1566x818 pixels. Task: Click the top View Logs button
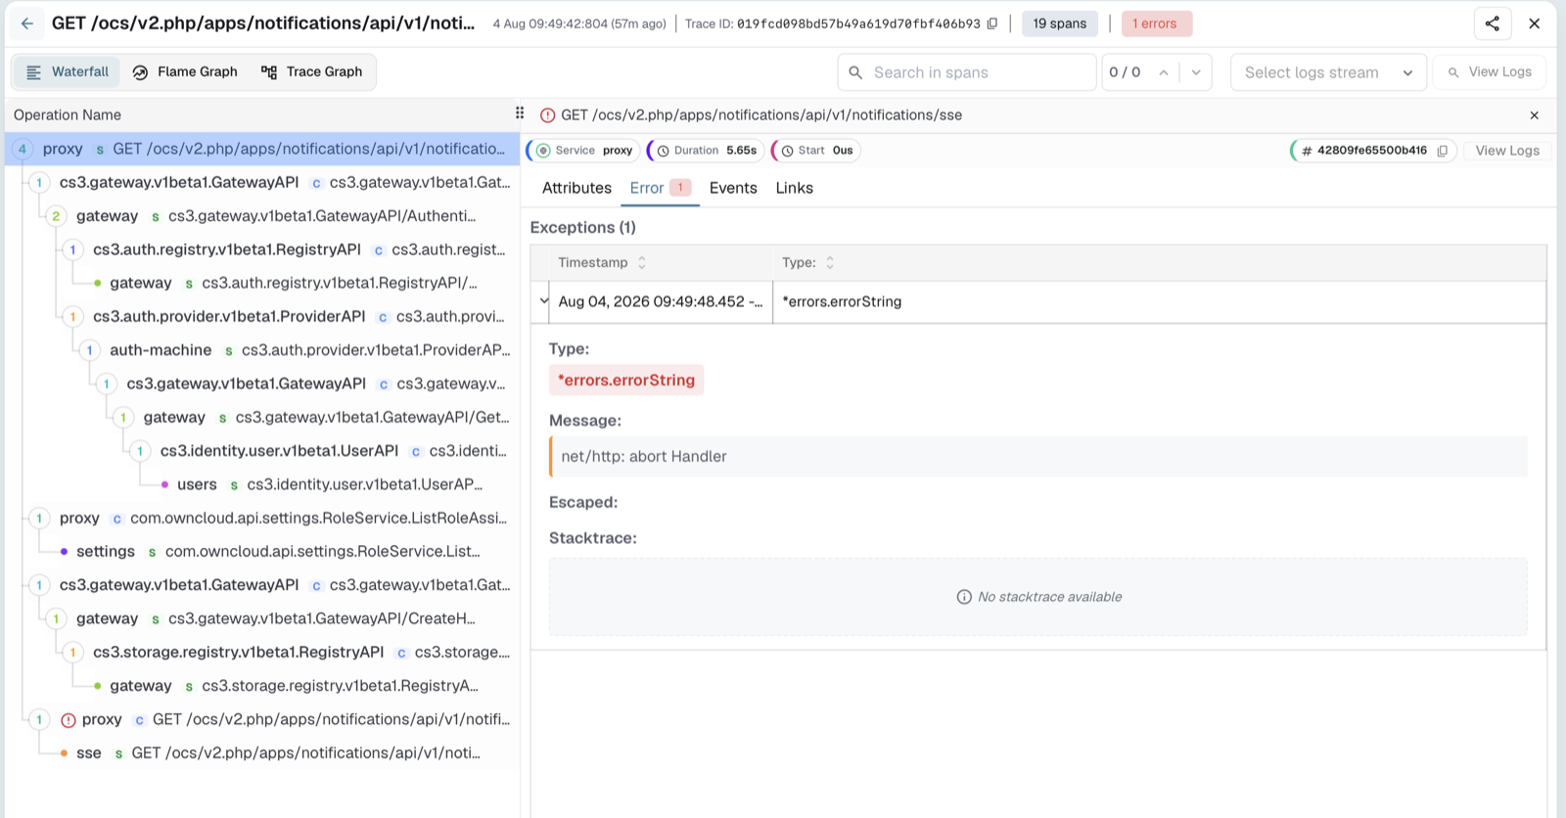point(1489,72)
